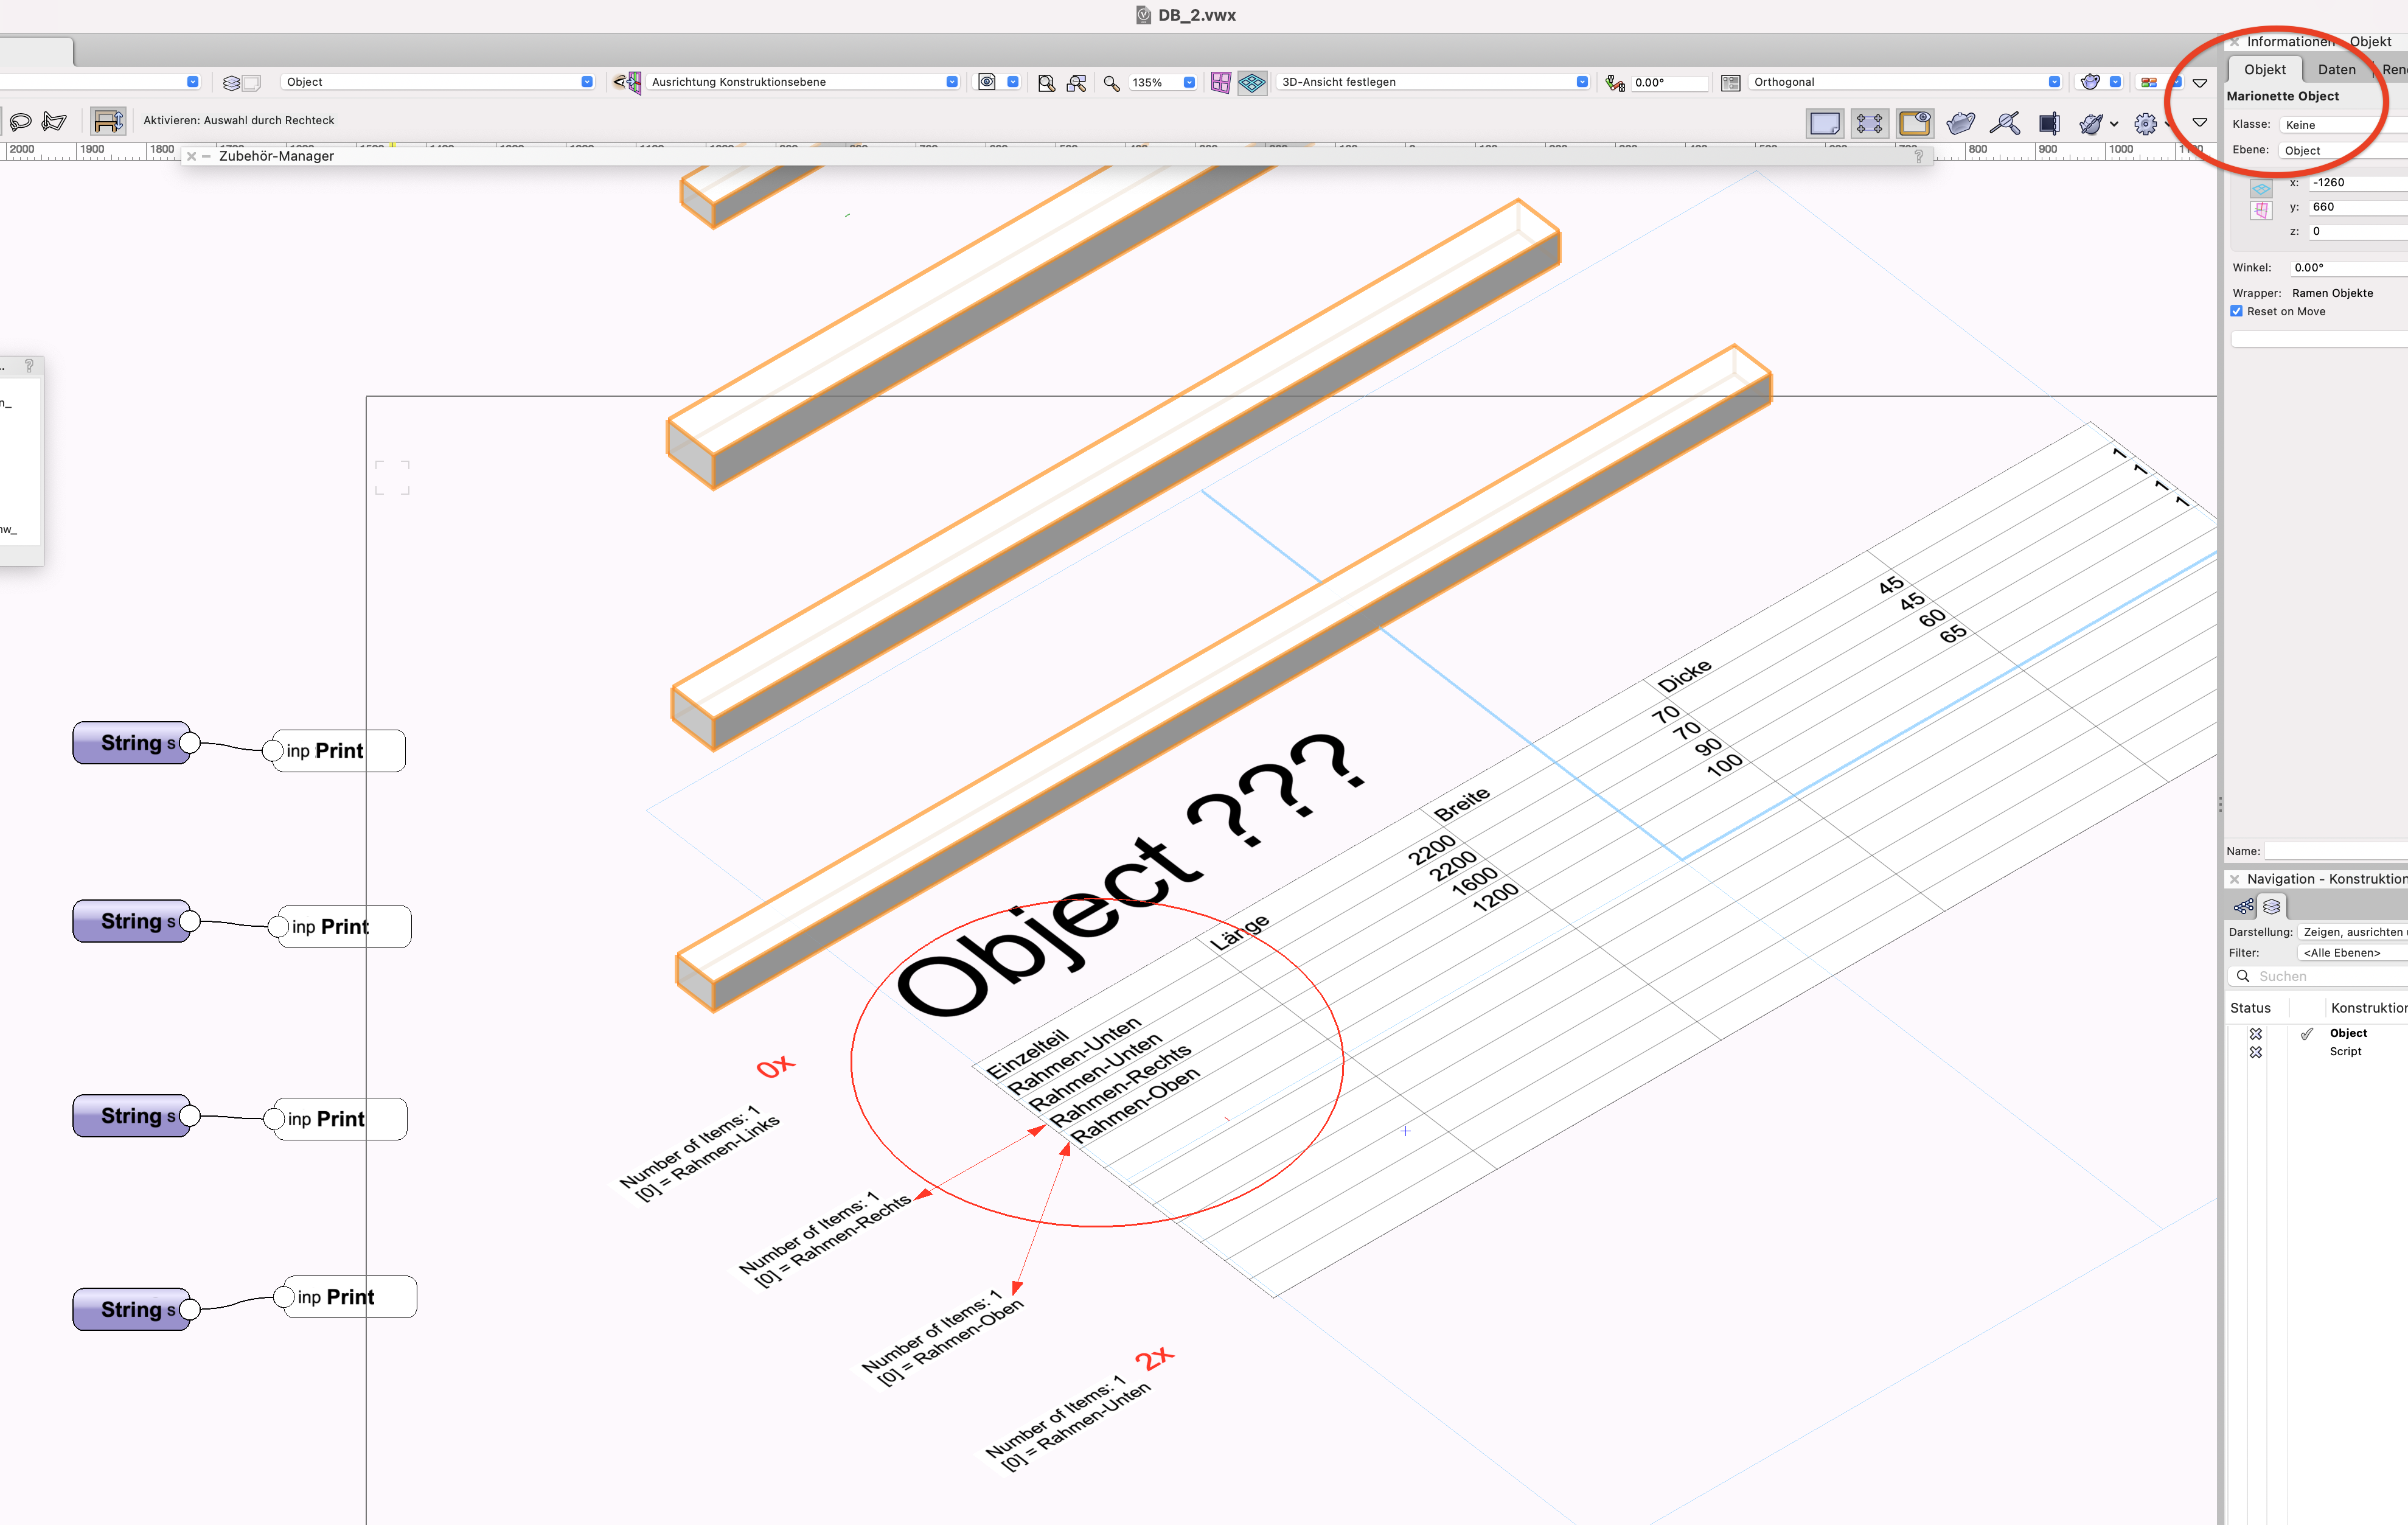This screenshot has height=1525, width=2408.
Task: Select the Script layer in Navigation list
Action: (2345, 1051)
